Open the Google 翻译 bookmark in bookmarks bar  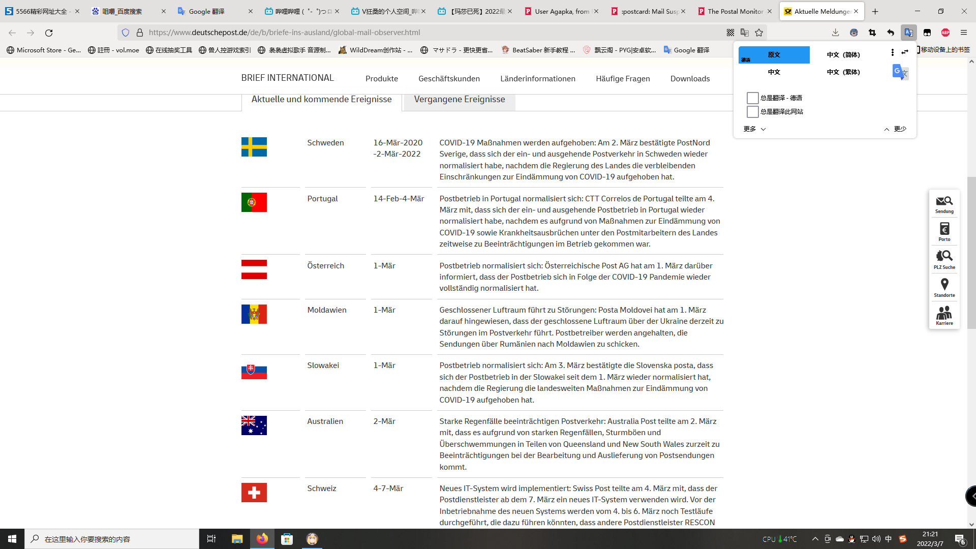[686, 50]
